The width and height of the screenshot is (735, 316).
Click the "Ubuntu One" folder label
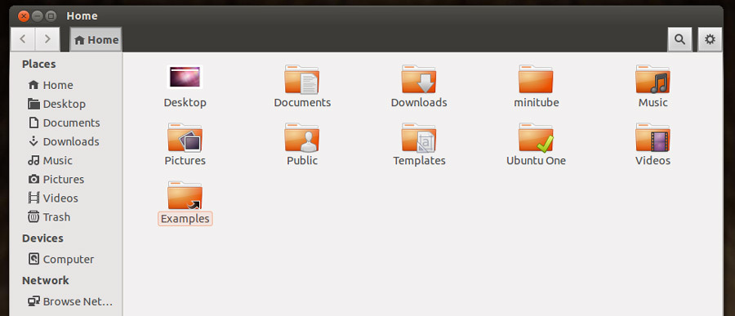point(536,161)
